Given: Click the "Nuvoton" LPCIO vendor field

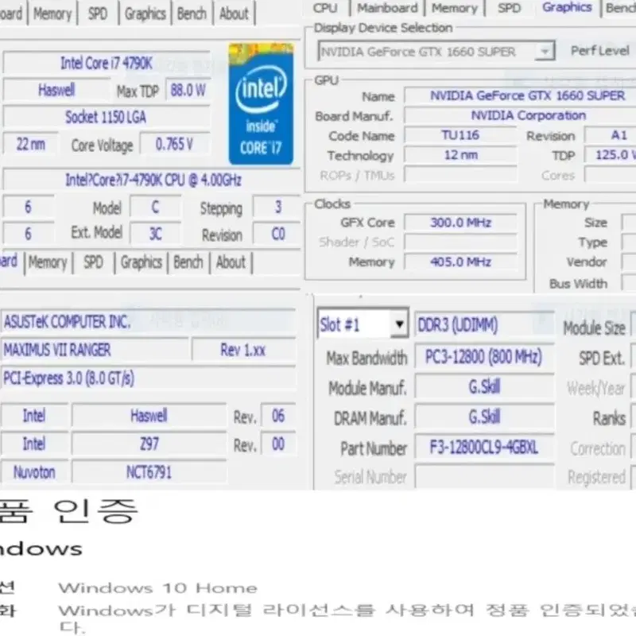Looking at the screenshot, I should [34, 472].
